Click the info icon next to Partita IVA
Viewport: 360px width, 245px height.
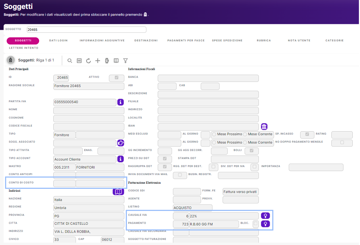coord(120,102)
